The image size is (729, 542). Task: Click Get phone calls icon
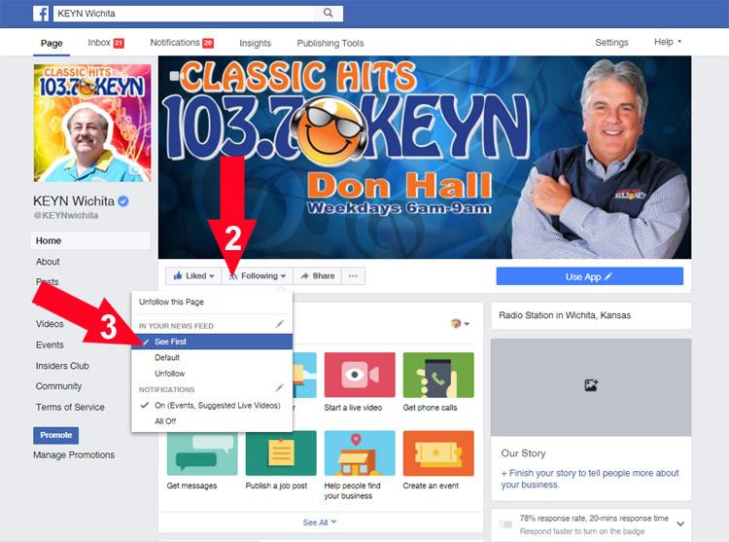[x=438, y=375]
